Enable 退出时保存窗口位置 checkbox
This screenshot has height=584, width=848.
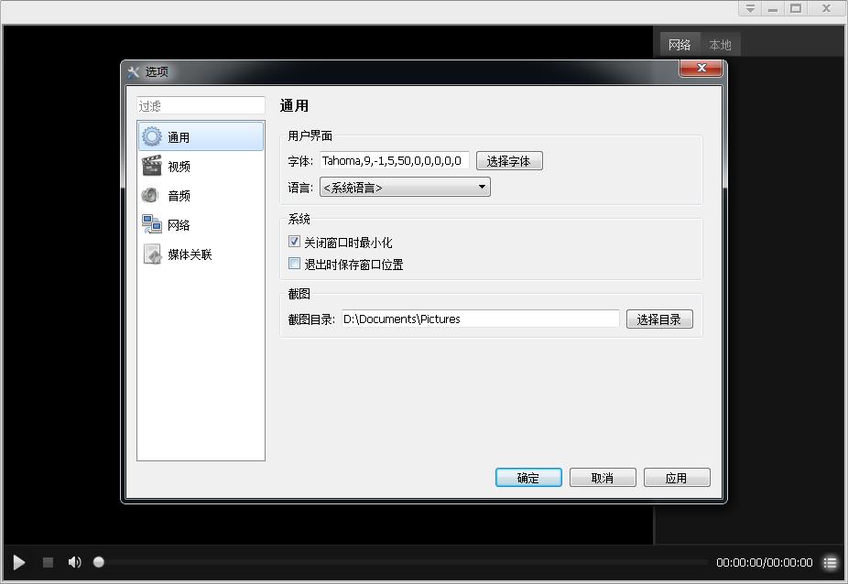coord(295,263)
